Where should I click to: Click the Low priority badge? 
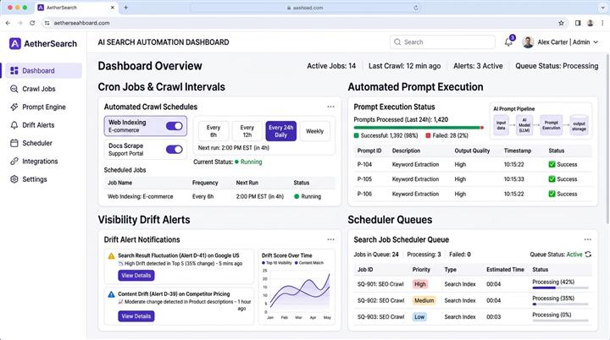pos(419,316)
